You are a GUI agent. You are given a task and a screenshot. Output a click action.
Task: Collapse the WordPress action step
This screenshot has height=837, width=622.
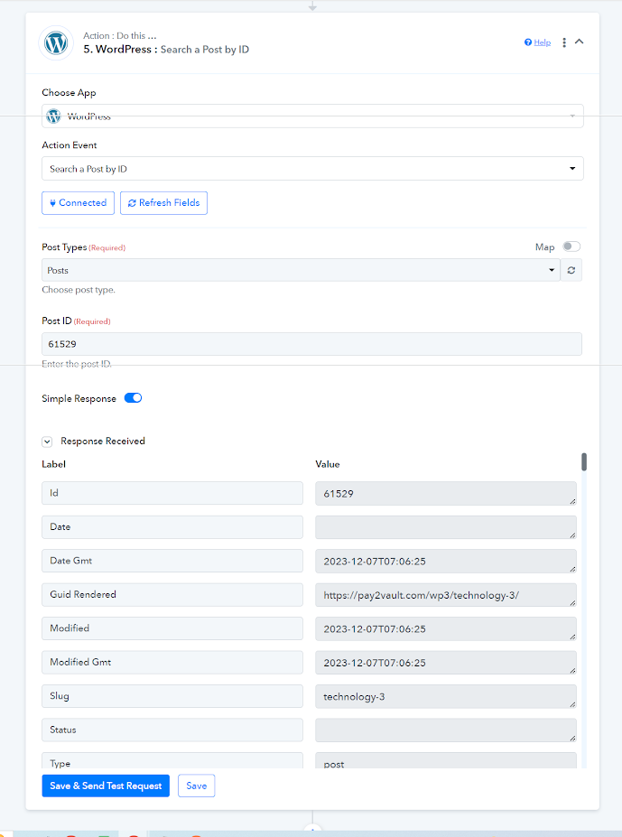(580, 42)
